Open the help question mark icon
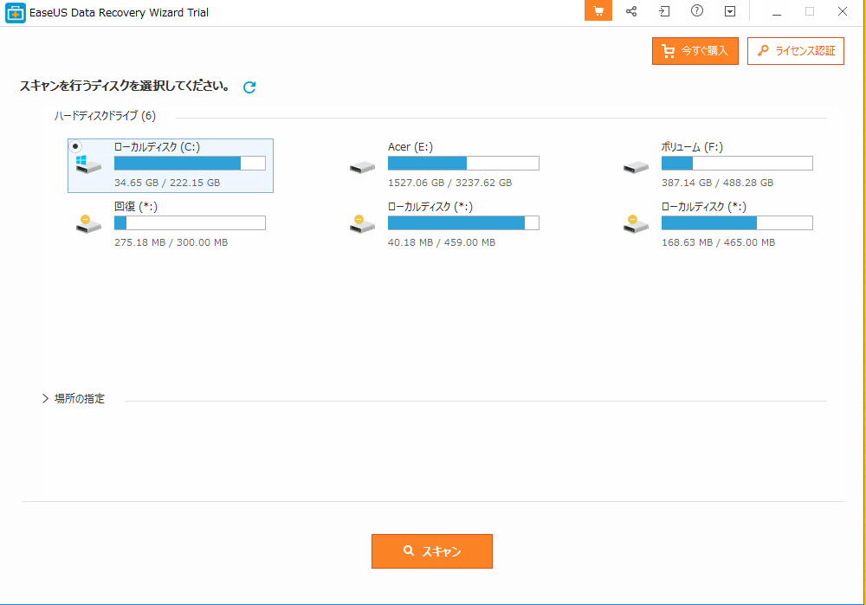This screenshot has width=866, height=605. click(697, 11)
